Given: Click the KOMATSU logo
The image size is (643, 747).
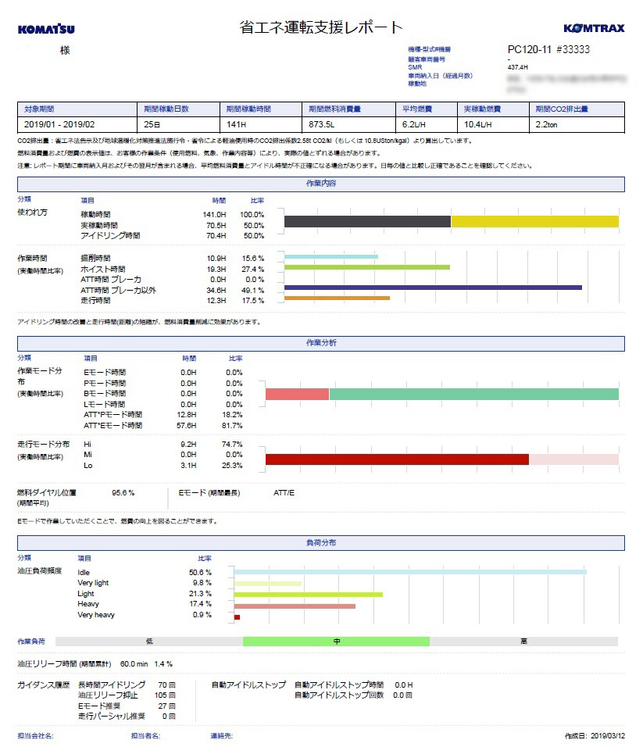Looking at the screenshot, I should 48,29.
